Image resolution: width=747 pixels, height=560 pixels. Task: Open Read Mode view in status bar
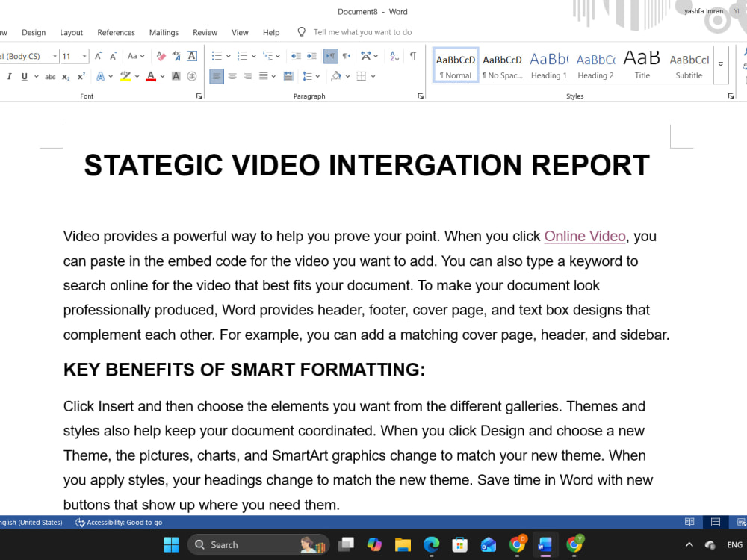coord(689,523)
